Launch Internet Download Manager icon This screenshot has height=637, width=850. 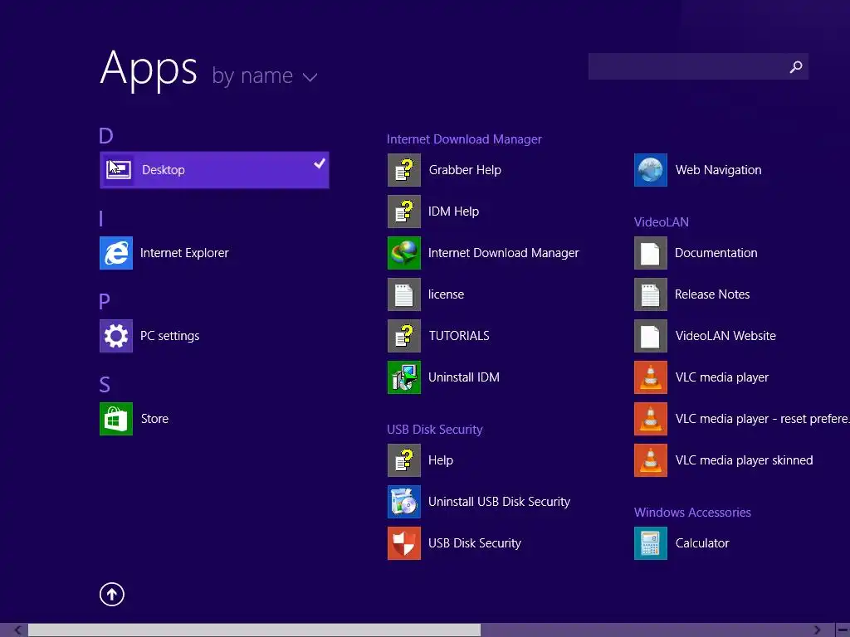[x=404, y=253]
